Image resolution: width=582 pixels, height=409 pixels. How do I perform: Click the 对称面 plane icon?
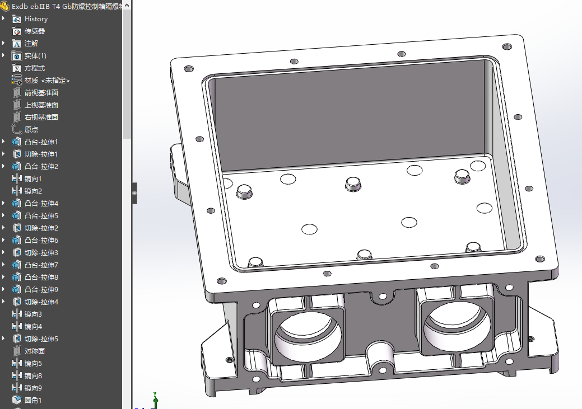(x=17, y=351)
